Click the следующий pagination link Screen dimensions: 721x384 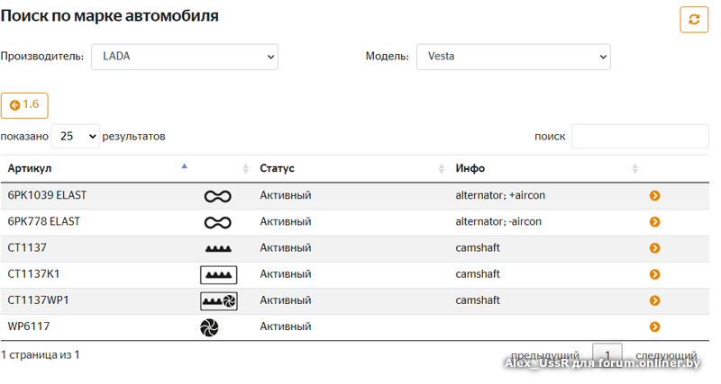click(665, 355)
